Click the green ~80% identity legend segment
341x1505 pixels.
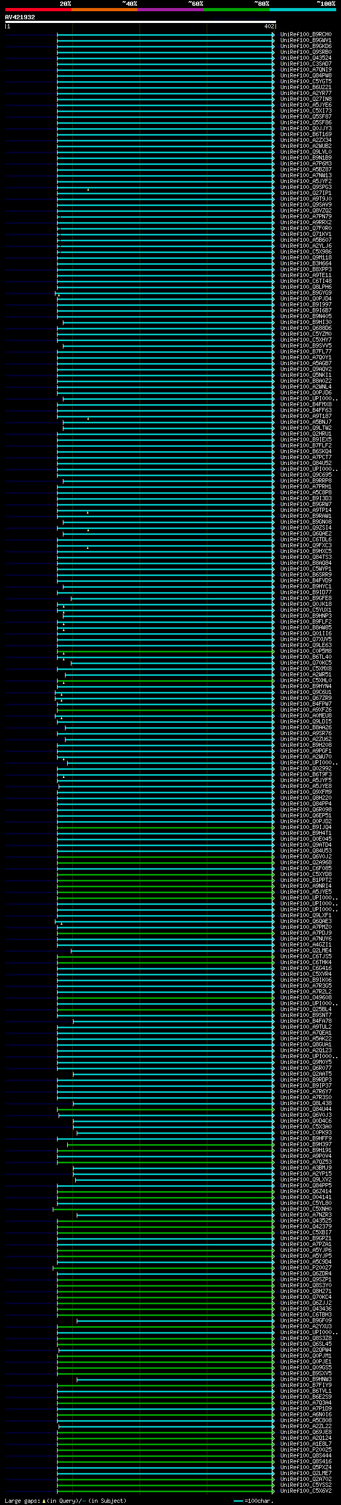pyautogui.click(x=236, y=10)
